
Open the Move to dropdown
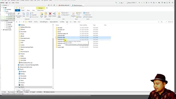pyautogui.click(x=42, y=15)
